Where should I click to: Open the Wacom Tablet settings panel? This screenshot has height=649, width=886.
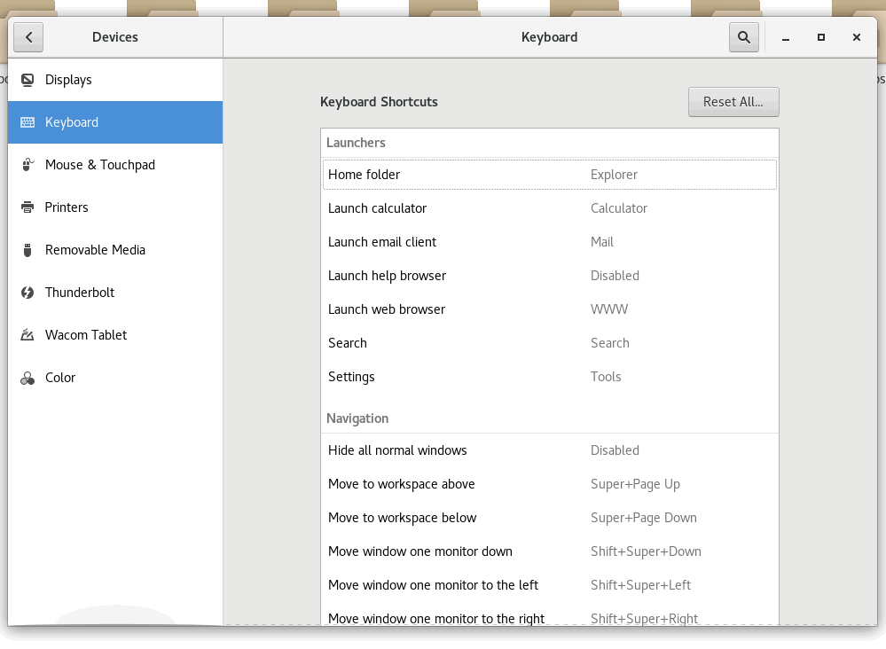click(x=86, y=335)
